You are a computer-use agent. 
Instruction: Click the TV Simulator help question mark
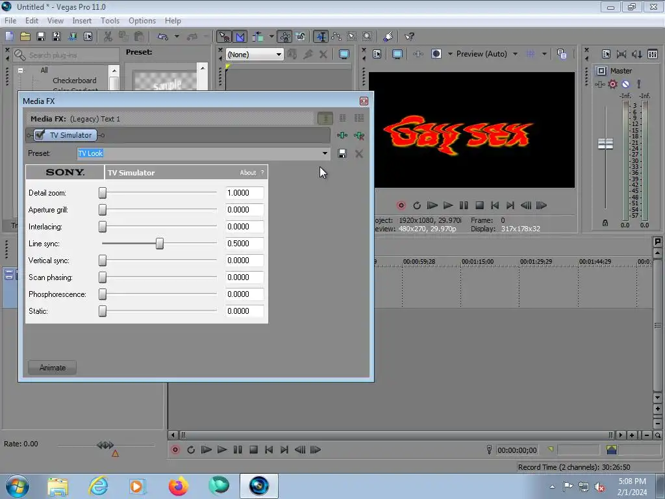point(262,172)
